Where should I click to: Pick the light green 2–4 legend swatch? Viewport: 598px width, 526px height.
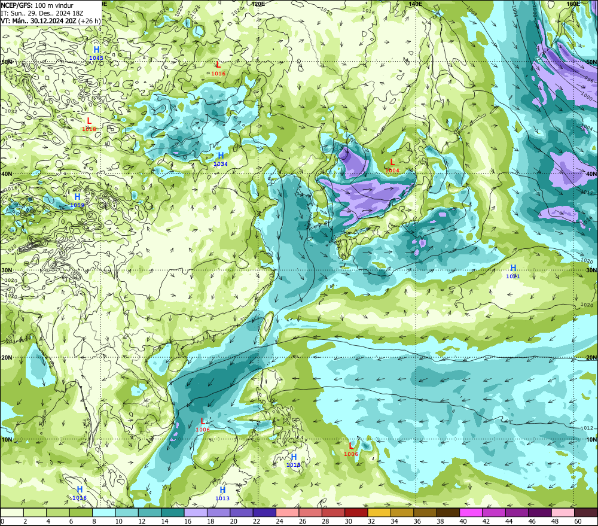(35, 512)
